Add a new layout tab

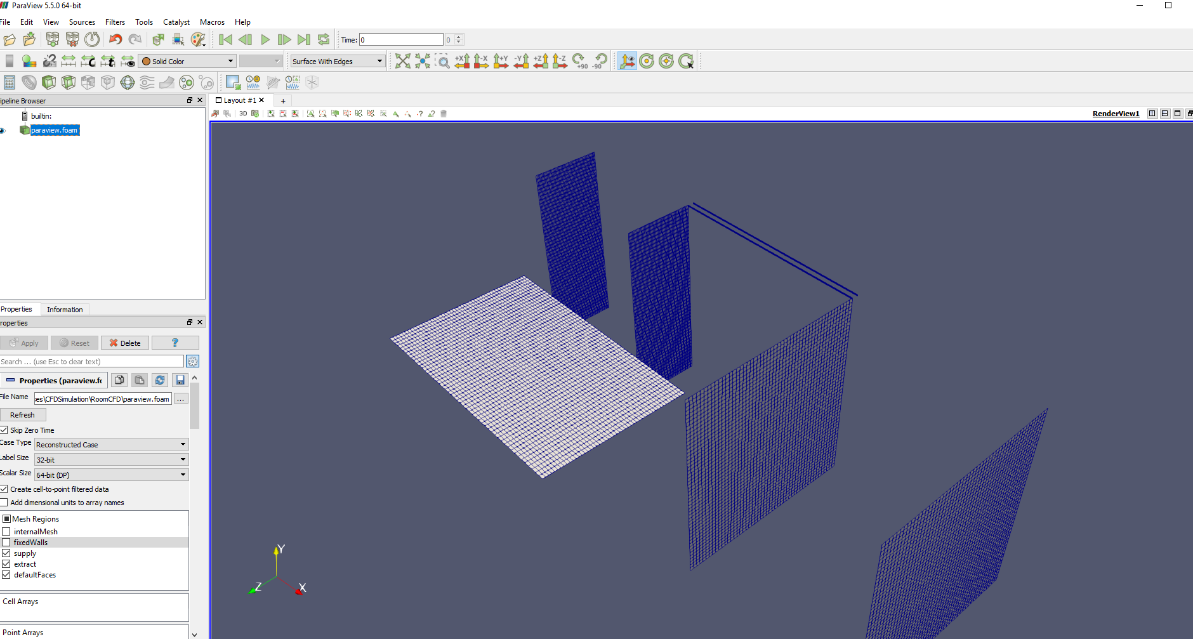pos(283,101)
